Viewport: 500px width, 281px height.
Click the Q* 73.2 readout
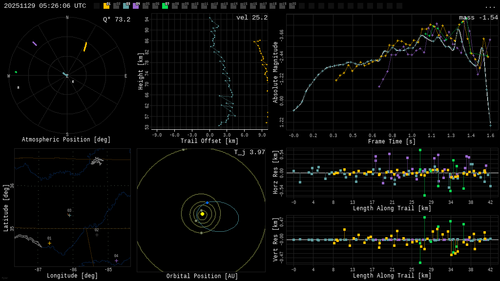click(x=116, y=20)
